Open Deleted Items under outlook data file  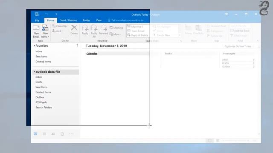[x=43, y=92]
